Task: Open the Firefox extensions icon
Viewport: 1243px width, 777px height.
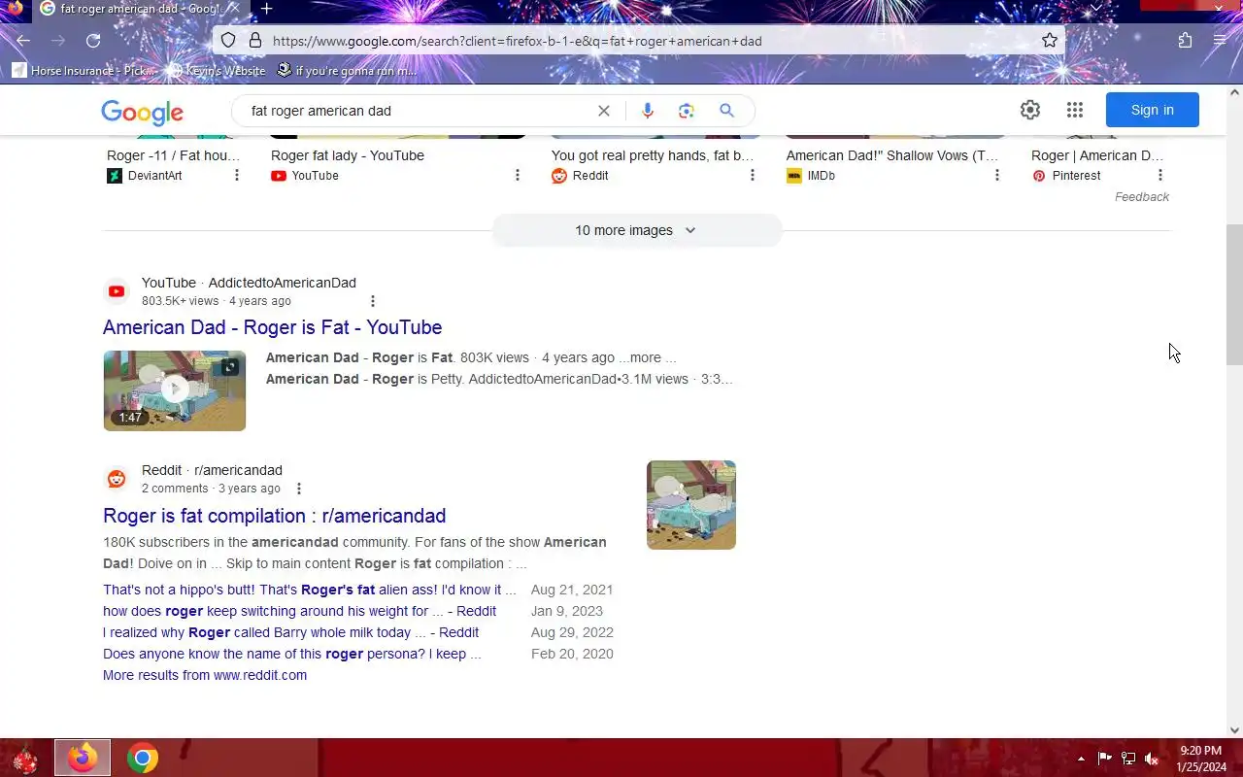Action: tap(1185, 41)
